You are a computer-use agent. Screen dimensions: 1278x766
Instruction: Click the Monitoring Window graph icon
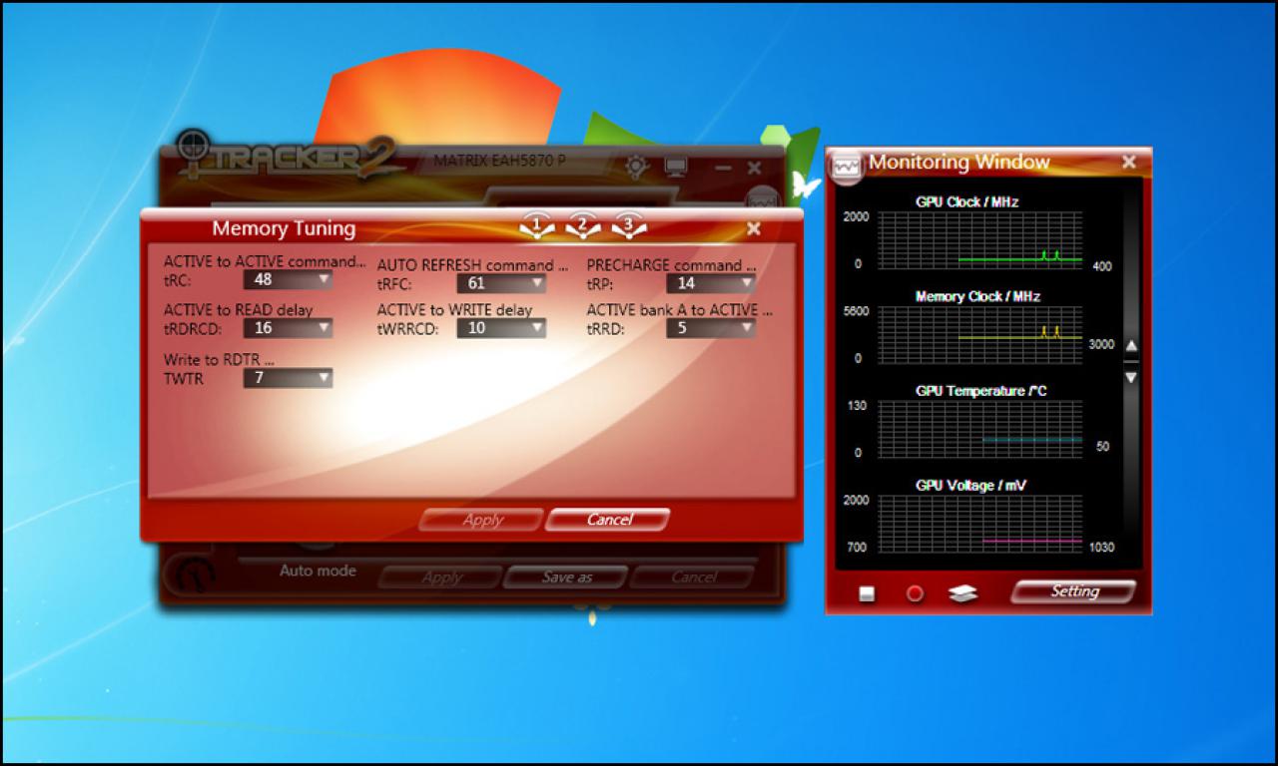point(847,166)
